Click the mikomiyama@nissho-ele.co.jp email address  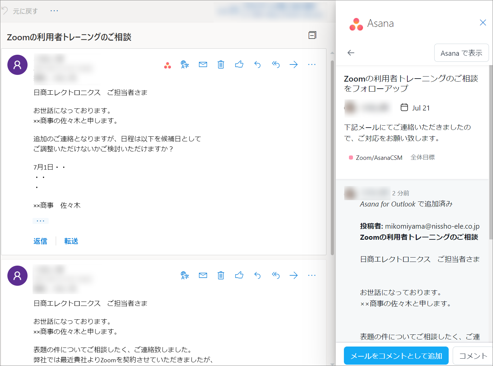[x=432, y=226]
